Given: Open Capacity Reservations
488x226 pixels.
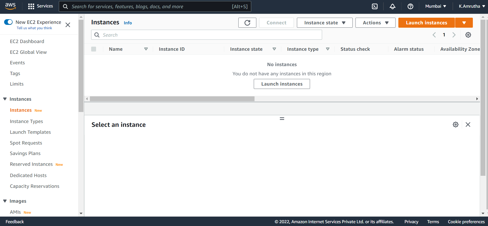Looking at the screenshot, I should pos(34,186).
